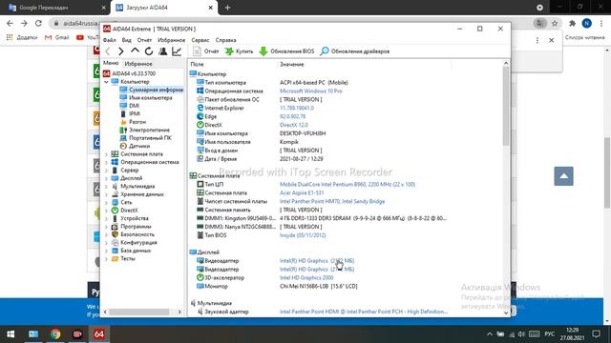Open the Отчёт menu in menu bar
Screen dimensions: 611x343
(144, 40)
